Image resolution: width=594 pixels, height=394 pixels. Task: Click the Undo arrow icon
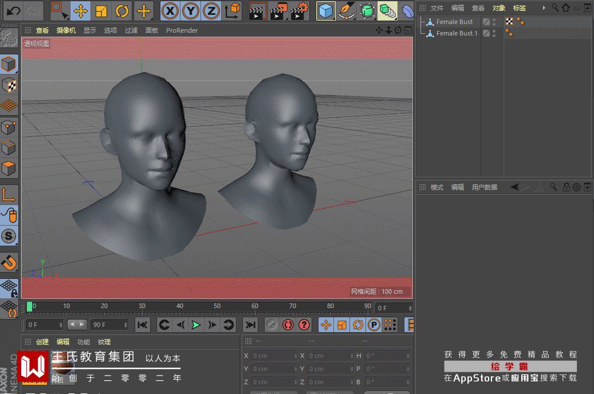[x=13, y=11]
